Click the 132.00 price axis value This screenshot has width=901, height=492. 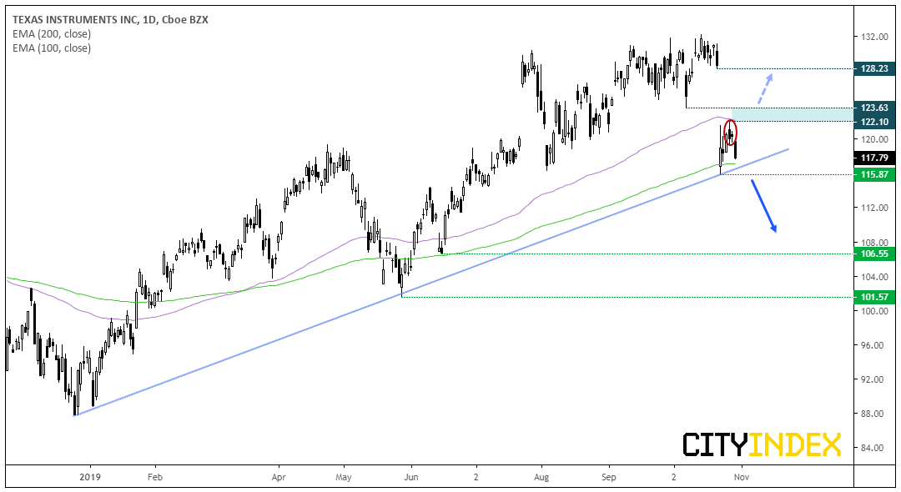coord(874,37)
